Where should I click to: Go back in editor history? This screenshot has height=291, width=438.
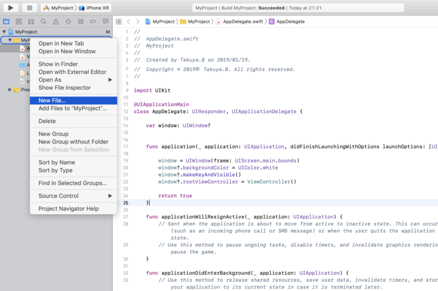click(129, 21)
